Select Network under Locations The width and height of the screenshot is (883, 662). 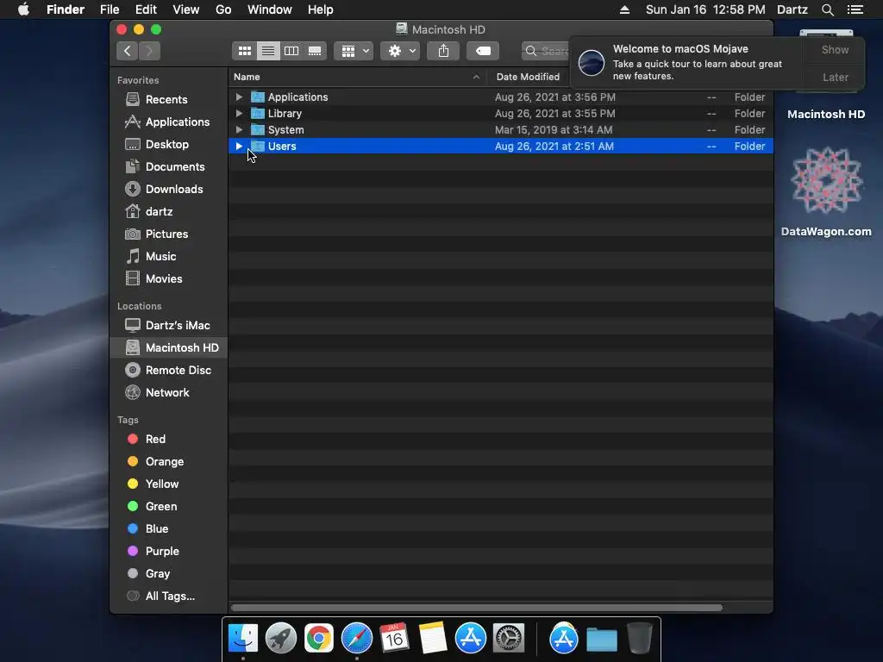168,392
